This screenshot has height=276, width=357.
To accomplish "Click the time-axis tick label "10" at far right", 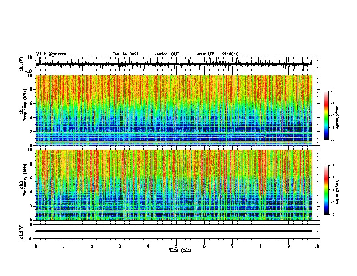I will pyautogui.click(x=317, y=246).
